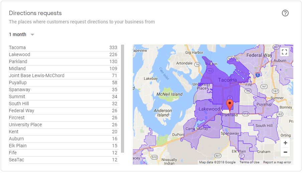
Task: Click Joint Base Lewis-McChord row
Action: (63, 75)
